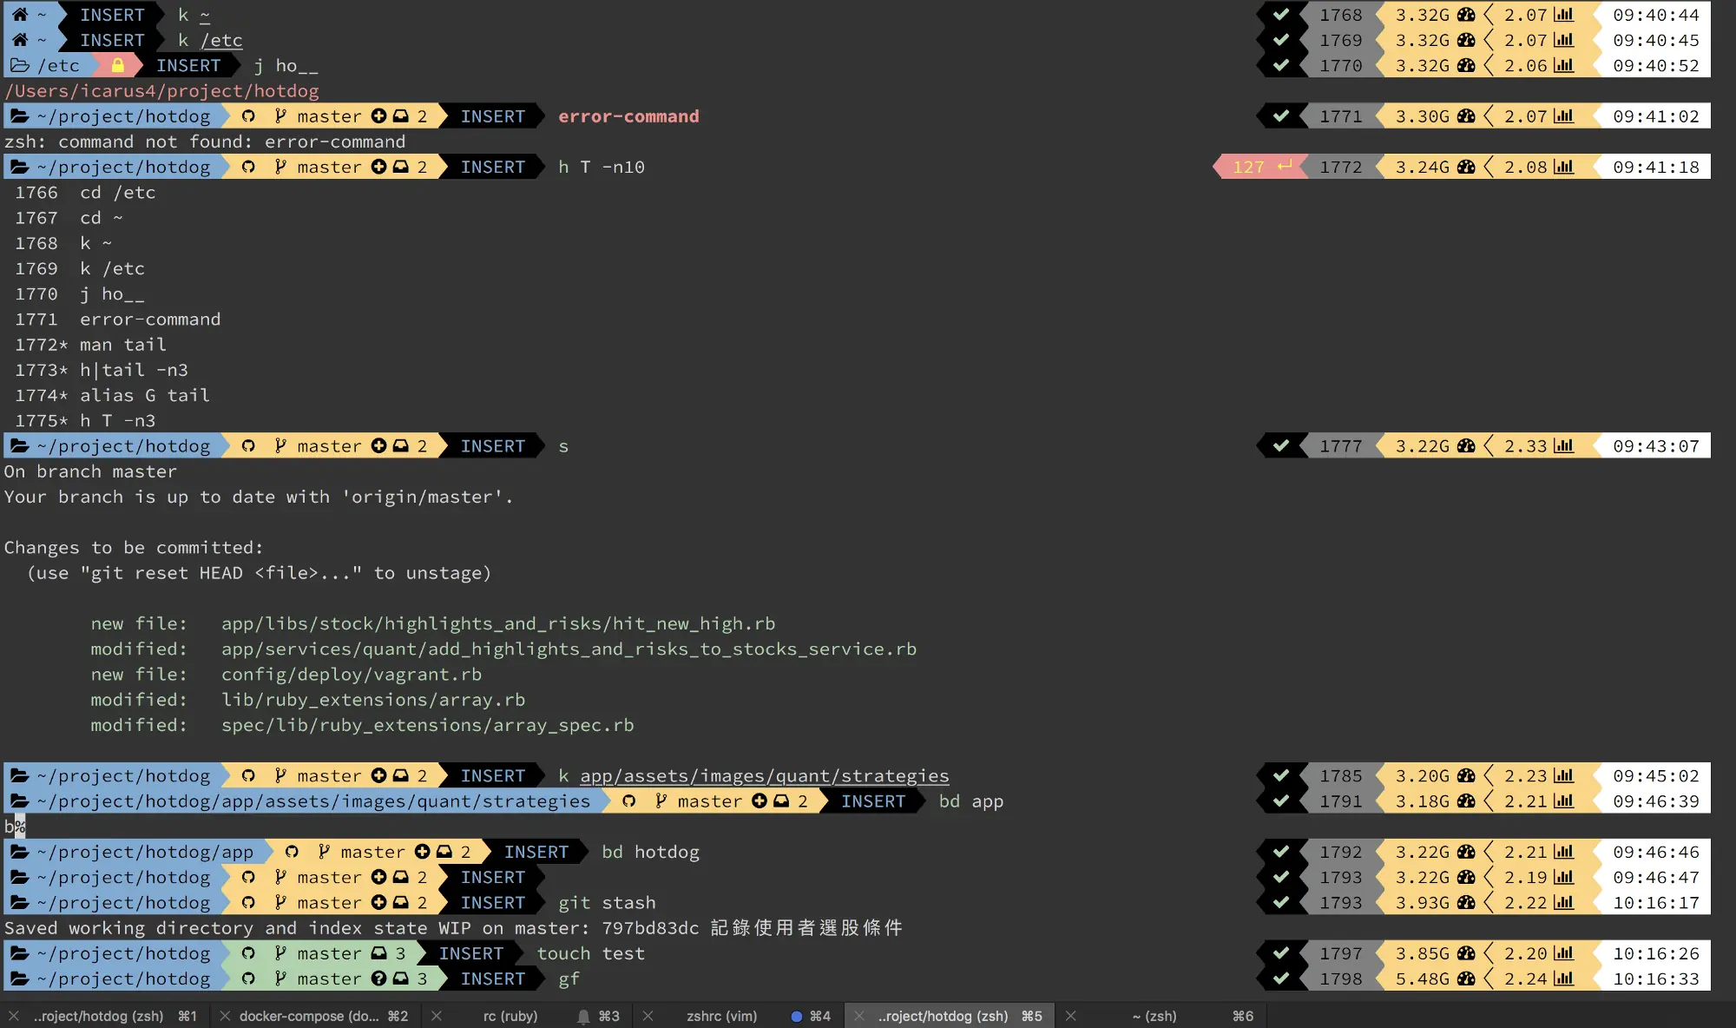Close the rc (ruby) tab with its X
Image resolution: width=1736 pixels, height=1028 pixels.
[x=437, y=1016]
